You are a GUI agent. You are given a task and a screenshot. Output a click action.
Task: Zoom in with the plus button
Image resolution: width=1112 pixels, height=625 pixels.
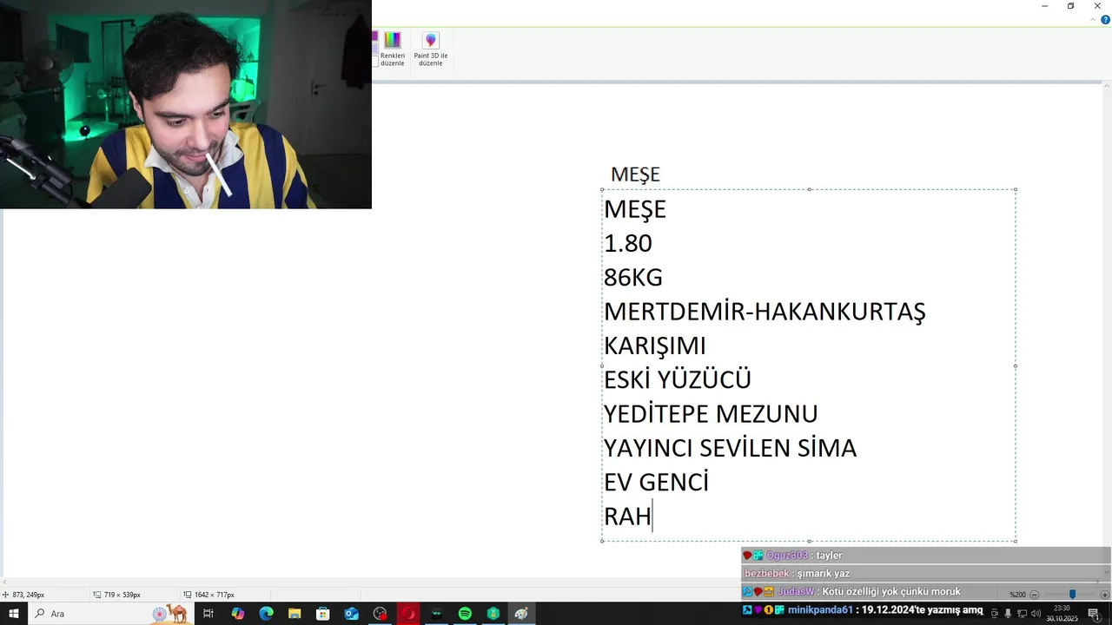pos(1103,595)
